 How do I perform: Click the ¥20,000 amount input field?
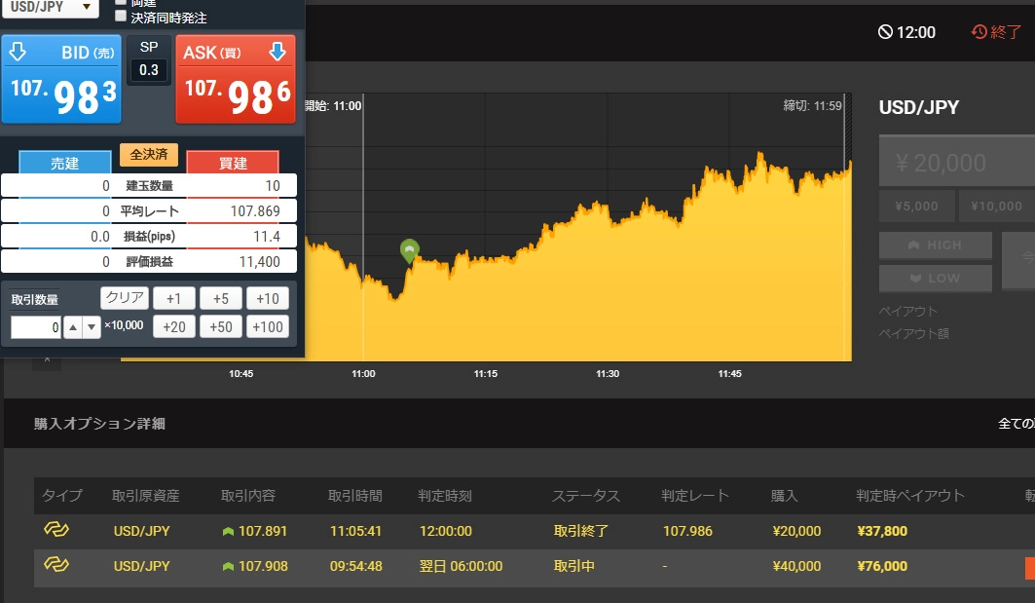click(x=956, y=162)
